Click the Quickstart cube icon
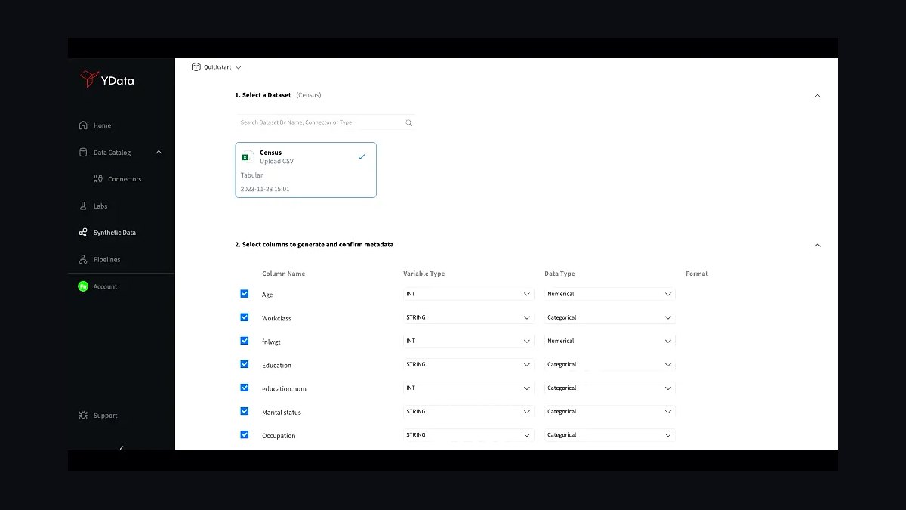This screenshot has width=906, height=510. pos(196,67)
